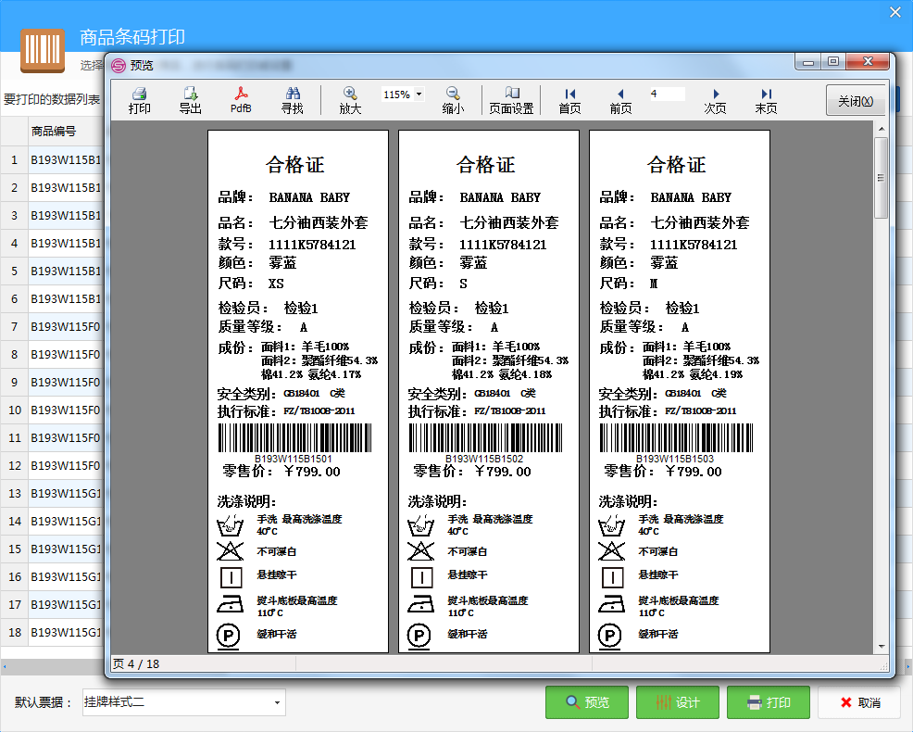Image resolution: width=913 pixels, height=732 pixels.
Task: Select row 13 B193W115G1 in list
Action: 53,493
